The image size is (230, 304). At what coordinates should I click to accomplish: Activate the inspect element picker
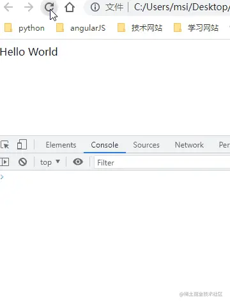coord(5,145)
